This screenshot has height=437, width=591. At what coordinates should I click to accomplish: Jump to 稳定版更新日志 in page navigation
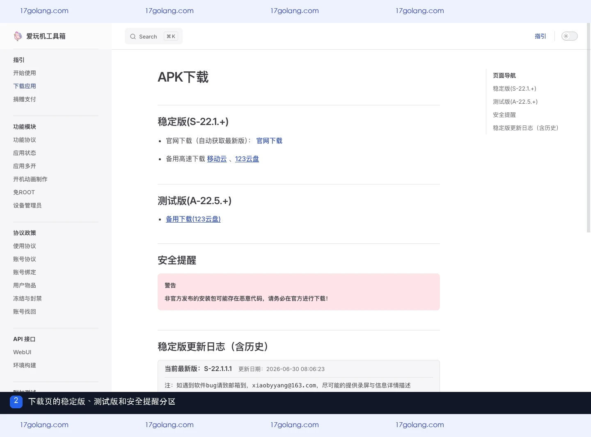[526, 128]
